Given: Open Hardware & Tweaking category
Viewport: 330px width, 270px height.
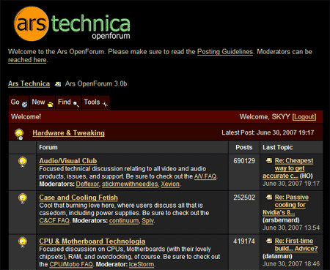Looking at the screenshot, I should coord(68,133).
